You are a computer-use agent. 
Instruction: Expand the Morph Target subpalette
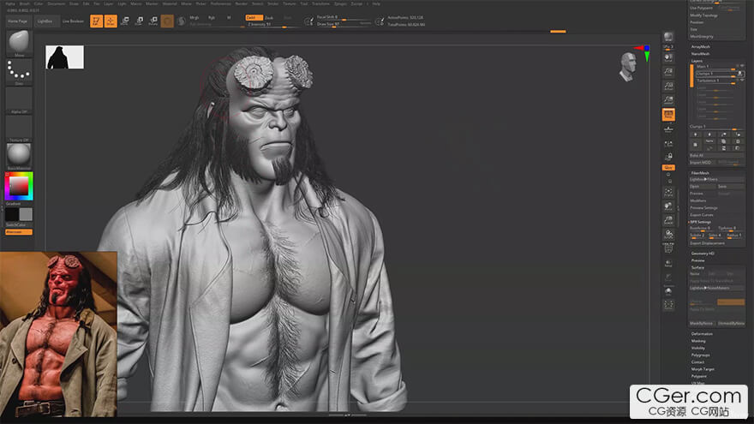pos(702,368)
